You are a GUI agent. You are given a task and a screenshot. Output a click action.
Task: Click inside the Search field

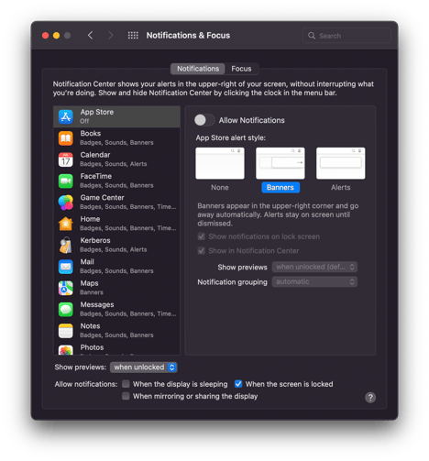(x=346, y=36)
